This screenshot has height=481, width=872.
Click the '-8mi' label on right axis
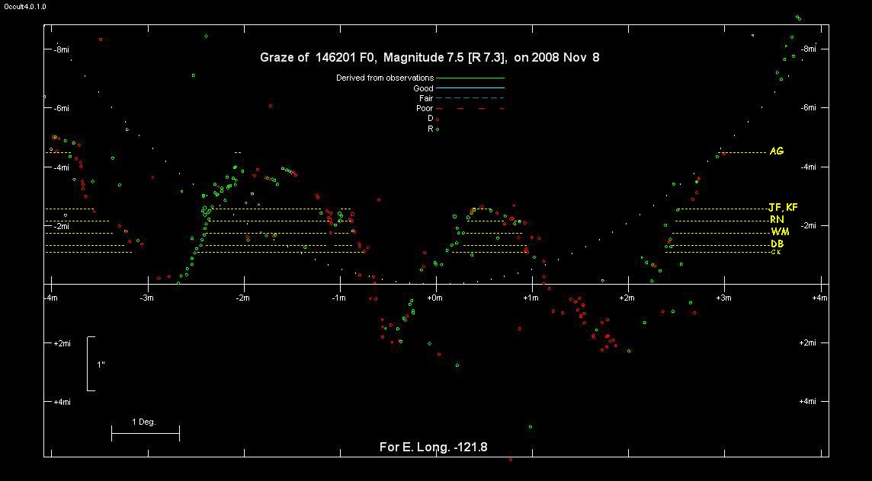click(807, 49)
